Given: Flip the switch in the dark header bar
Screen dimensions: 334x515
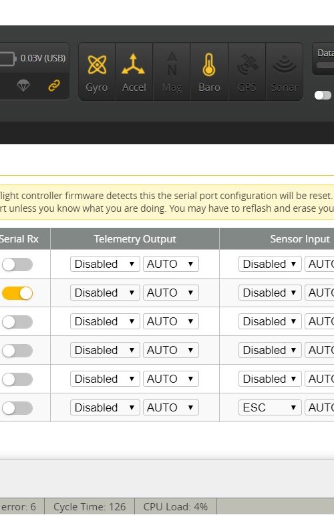Looking at the screenshot, I should click(323, 96).
